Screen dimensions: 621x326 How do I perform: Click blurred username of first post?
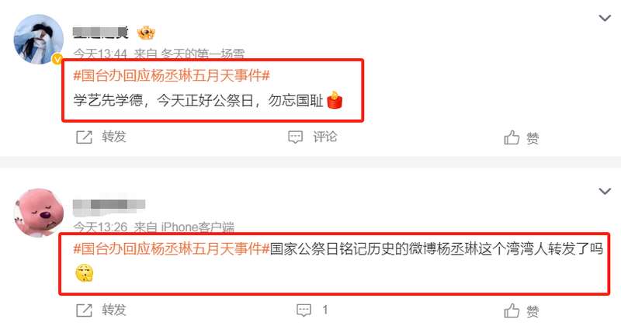(101, 33)
